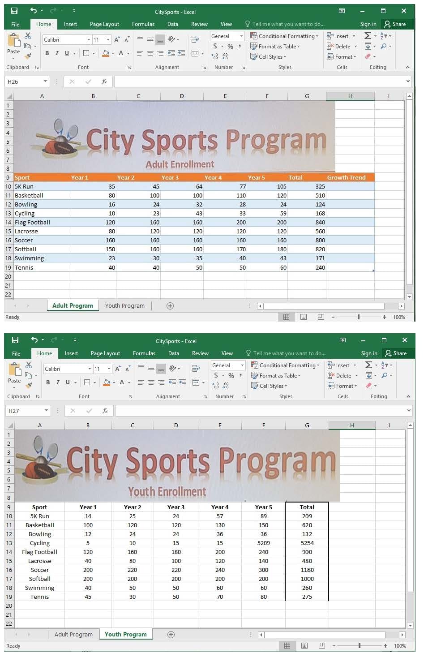Click the Percent Style icon in the lower window
441x666 pixels.
231,375
